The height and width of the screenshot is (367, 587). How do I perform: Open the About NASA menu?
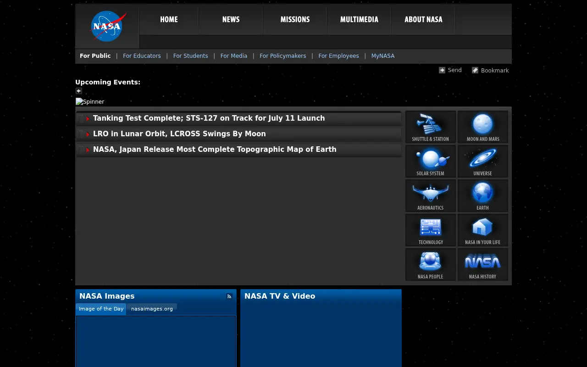[423, 19]
